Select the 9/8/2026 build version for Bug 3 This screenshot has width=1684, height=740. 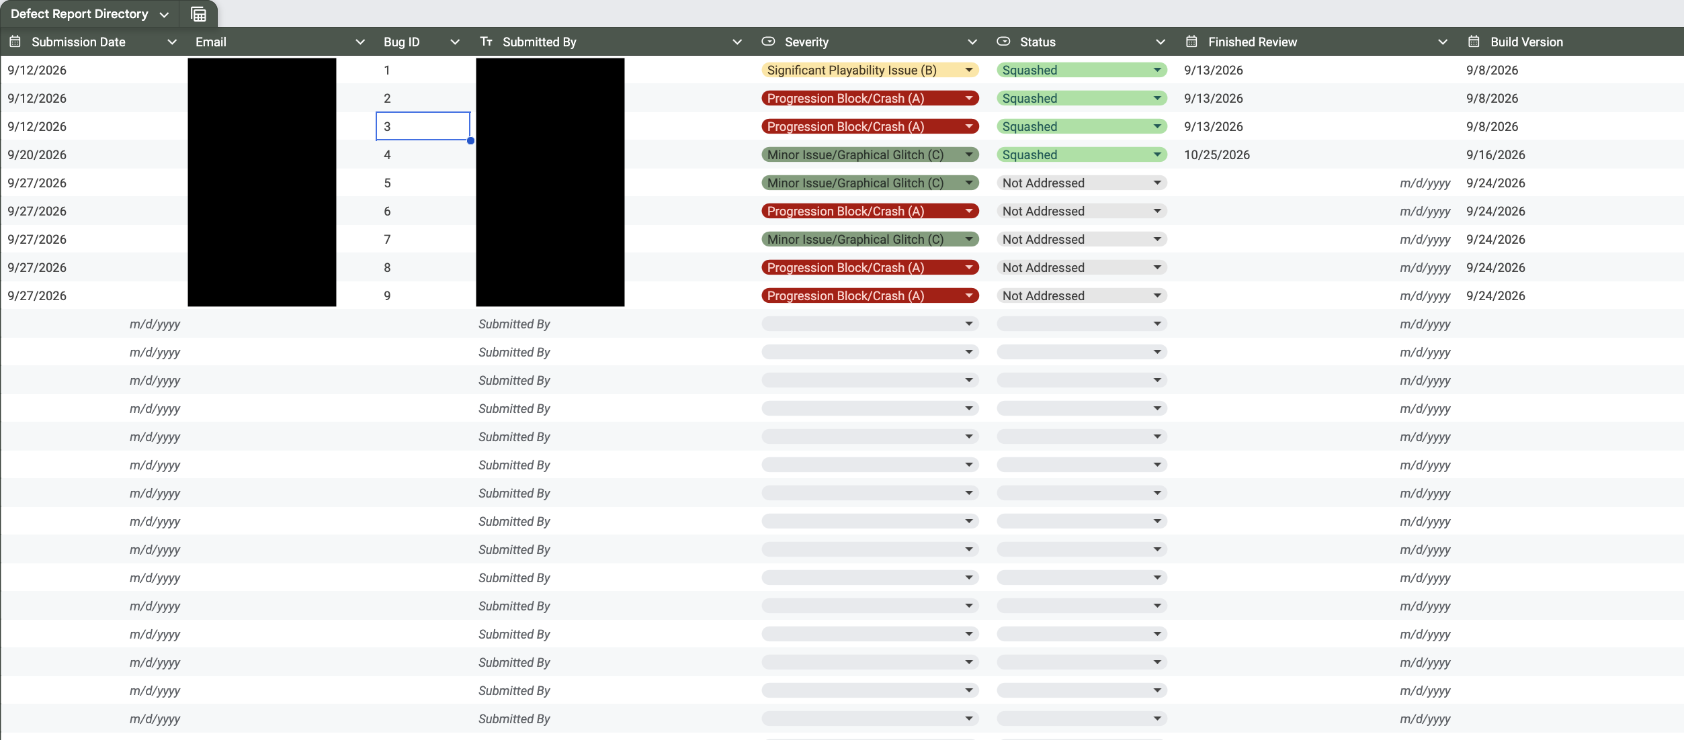coord(1571,126)
